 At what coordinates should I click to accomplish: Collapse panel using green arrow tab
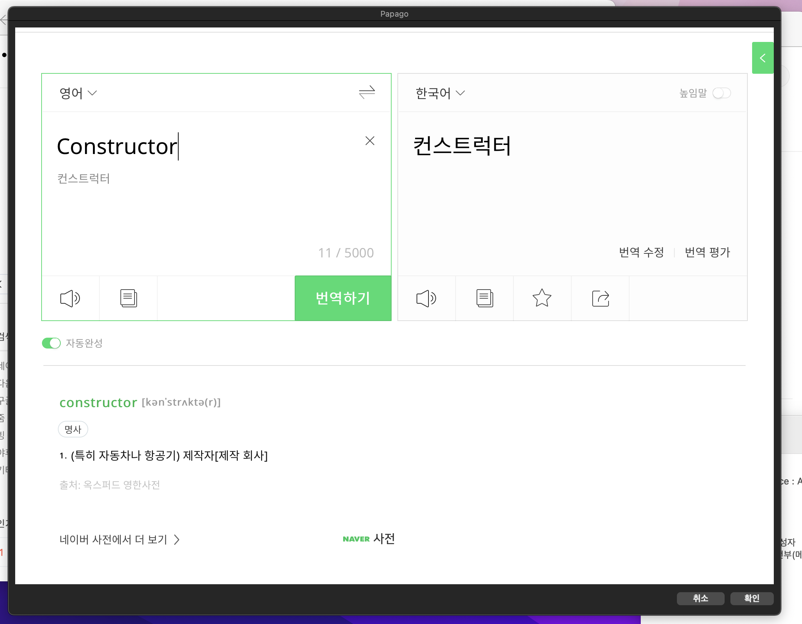pos(762,58)
